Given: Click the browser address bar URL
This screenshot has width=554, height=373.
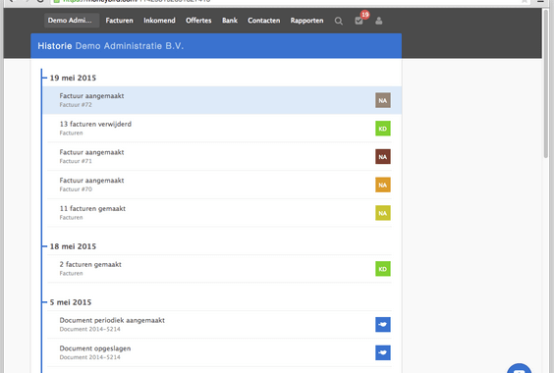Looking at the screenshot, I should click(136, 1).
